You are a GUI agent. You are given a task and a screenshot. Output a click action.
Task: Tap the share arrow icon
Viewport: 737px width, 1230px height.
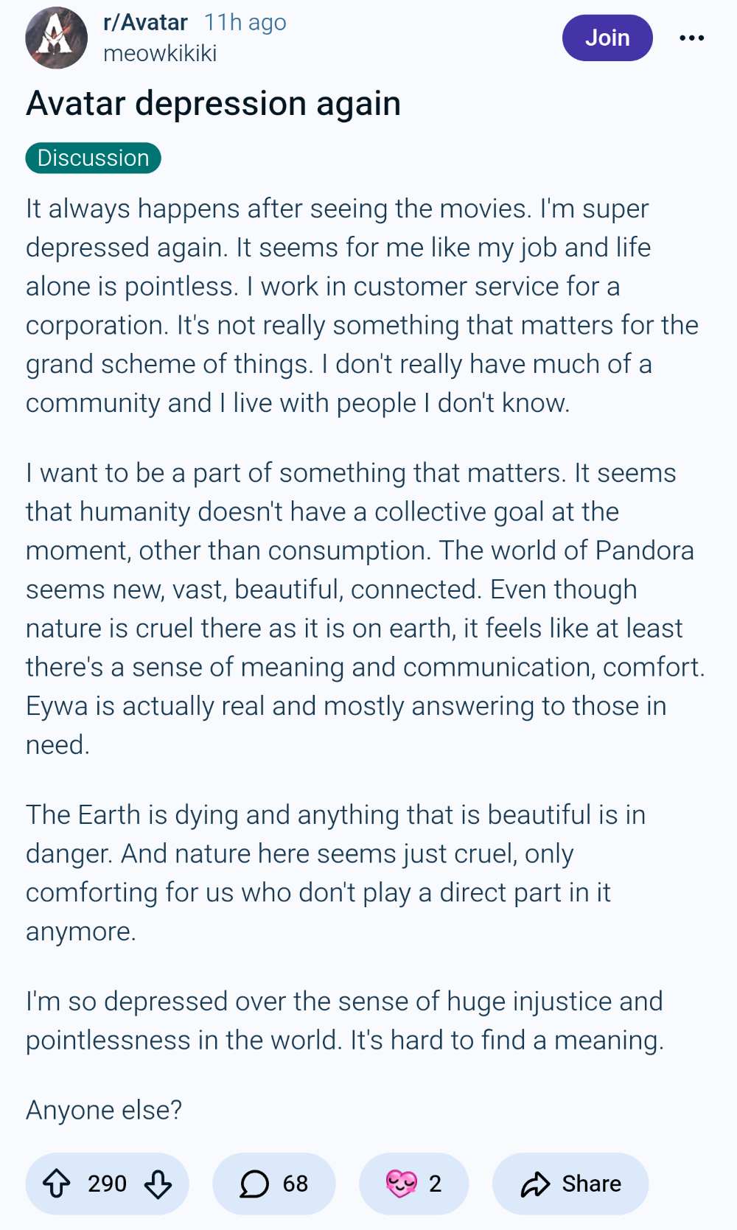click(535, 1184)
